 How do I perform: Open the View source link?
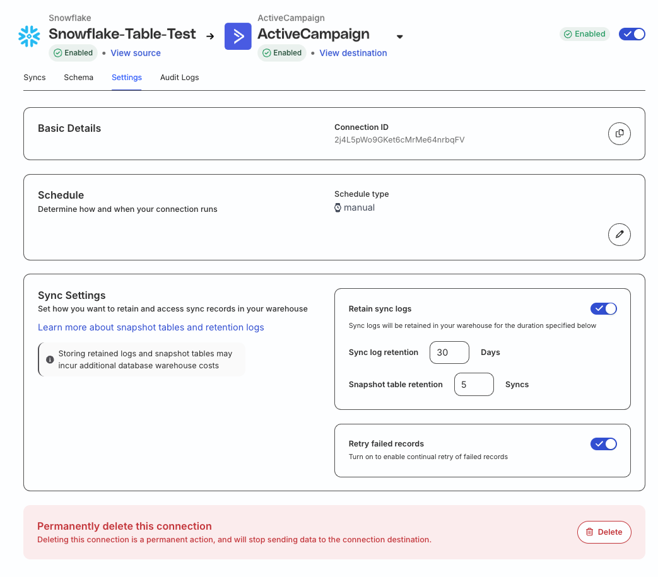(136, 53)
